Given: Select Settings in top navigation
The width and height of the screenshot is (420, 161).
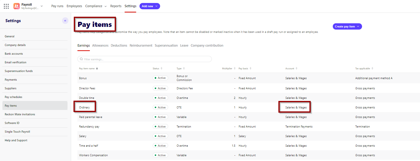Looking at the screenshot, I should (x=131, y=6).
